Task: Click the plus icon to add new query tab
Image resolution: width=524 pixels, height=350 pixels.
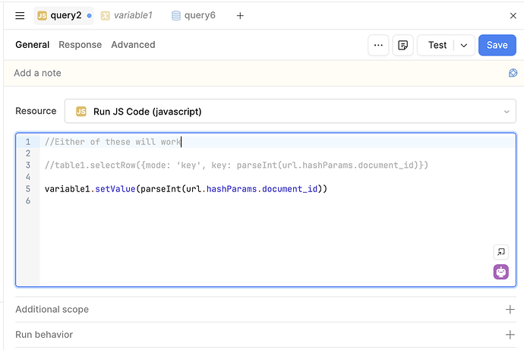Action: tap(240, 15)
